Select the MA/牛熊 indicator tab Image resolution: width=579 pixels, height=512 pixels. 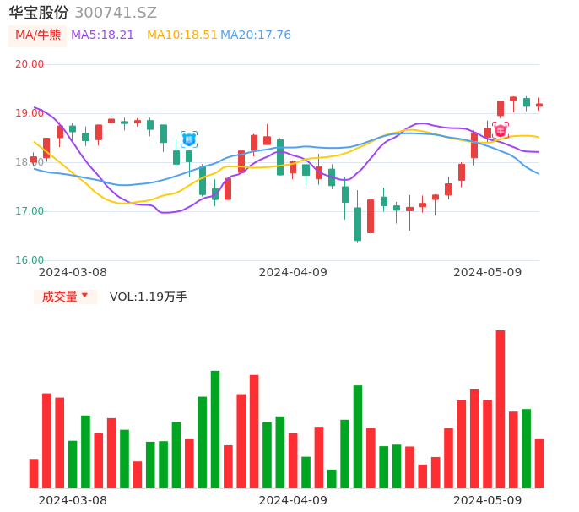point(38,35)
